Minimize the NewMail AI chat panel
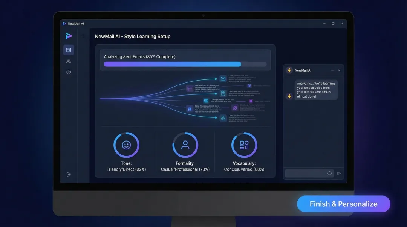The height and width of the screenshot is (227, 407). pyautogui.click(x=333, y=70)
